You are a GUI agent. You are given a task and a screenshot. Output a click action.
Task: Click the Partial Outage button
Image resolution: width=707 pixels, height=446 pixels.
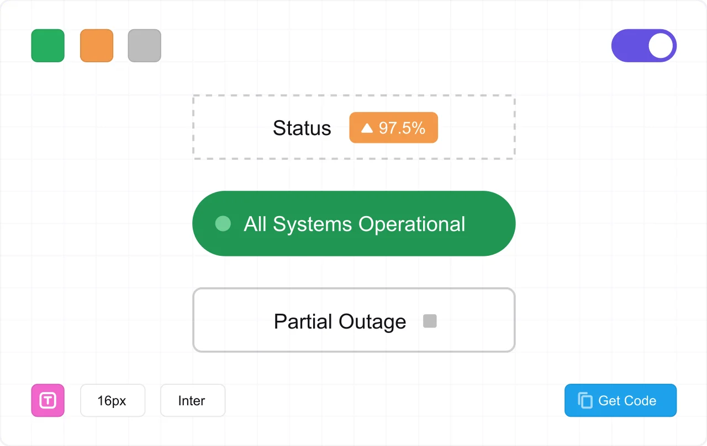(x=354, y=320)
